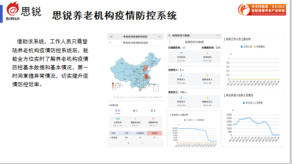Go to previous page in region table
This screenshot has height=164, width=292.
(128, 143)
